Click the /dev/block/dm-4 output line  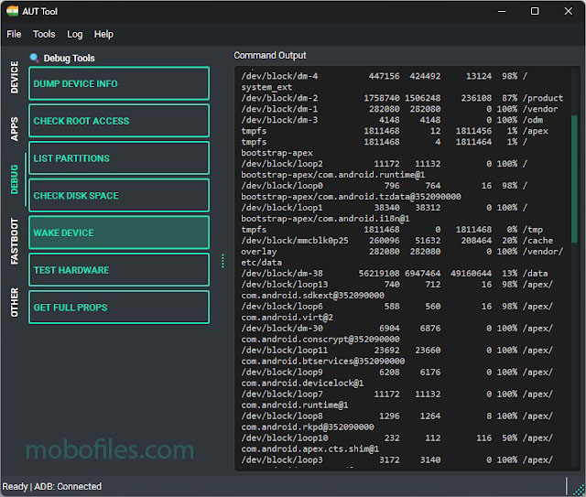[385, 76]
